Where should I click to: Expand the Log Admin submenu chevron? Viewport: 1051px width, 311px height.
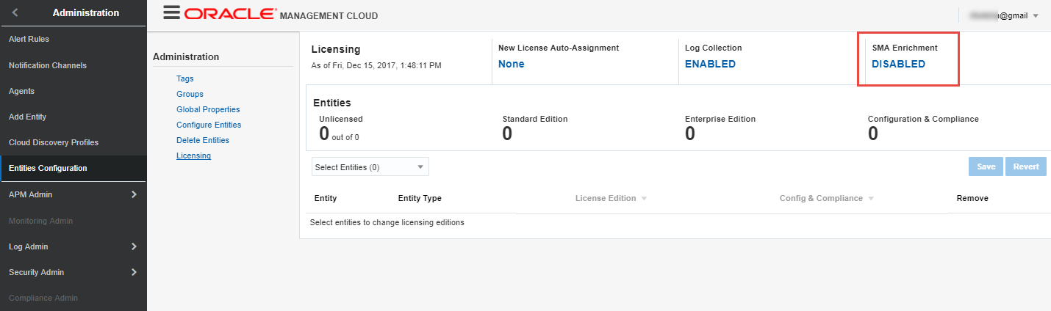(x=134, y=246)
